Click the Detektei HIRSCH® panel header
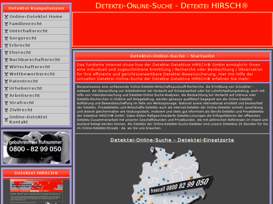273x204 pixels. 36,173
